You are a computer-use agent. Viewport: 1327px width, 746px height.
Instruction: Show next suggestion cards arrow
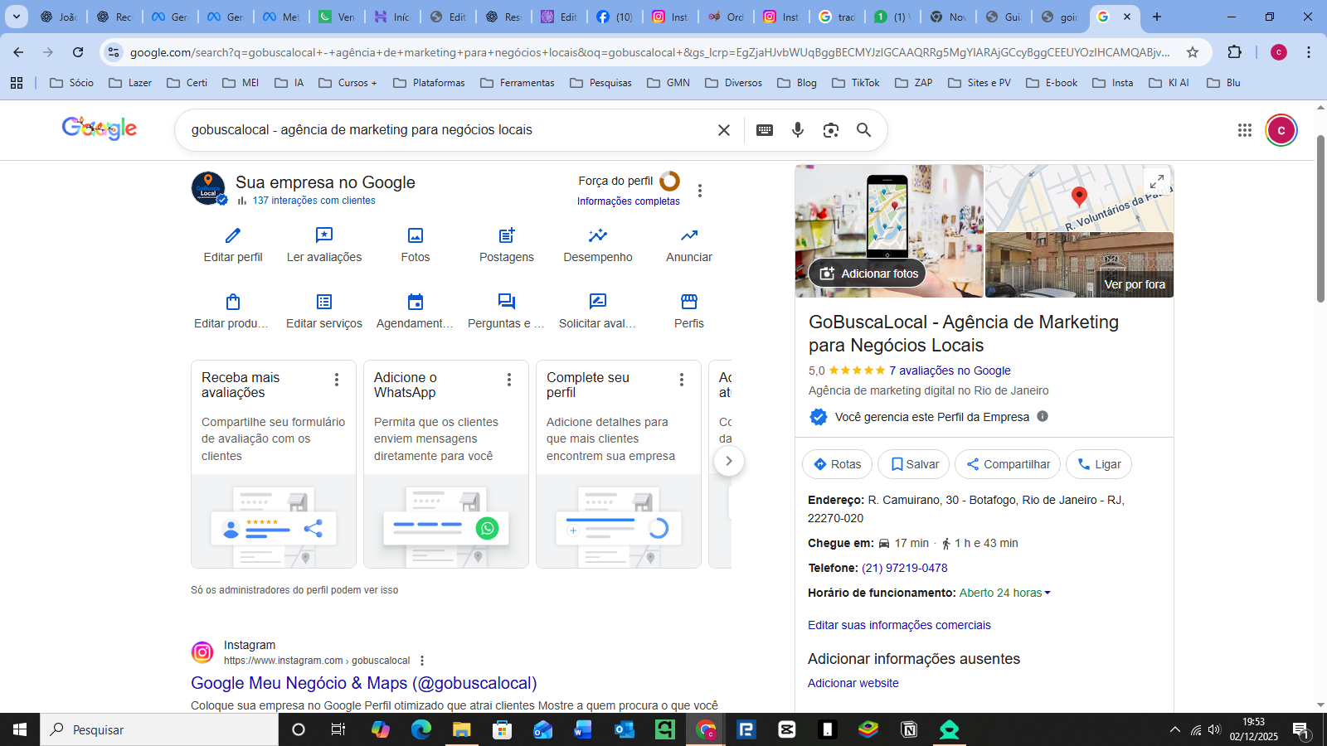pyautogui.click(x=729, y=461)
